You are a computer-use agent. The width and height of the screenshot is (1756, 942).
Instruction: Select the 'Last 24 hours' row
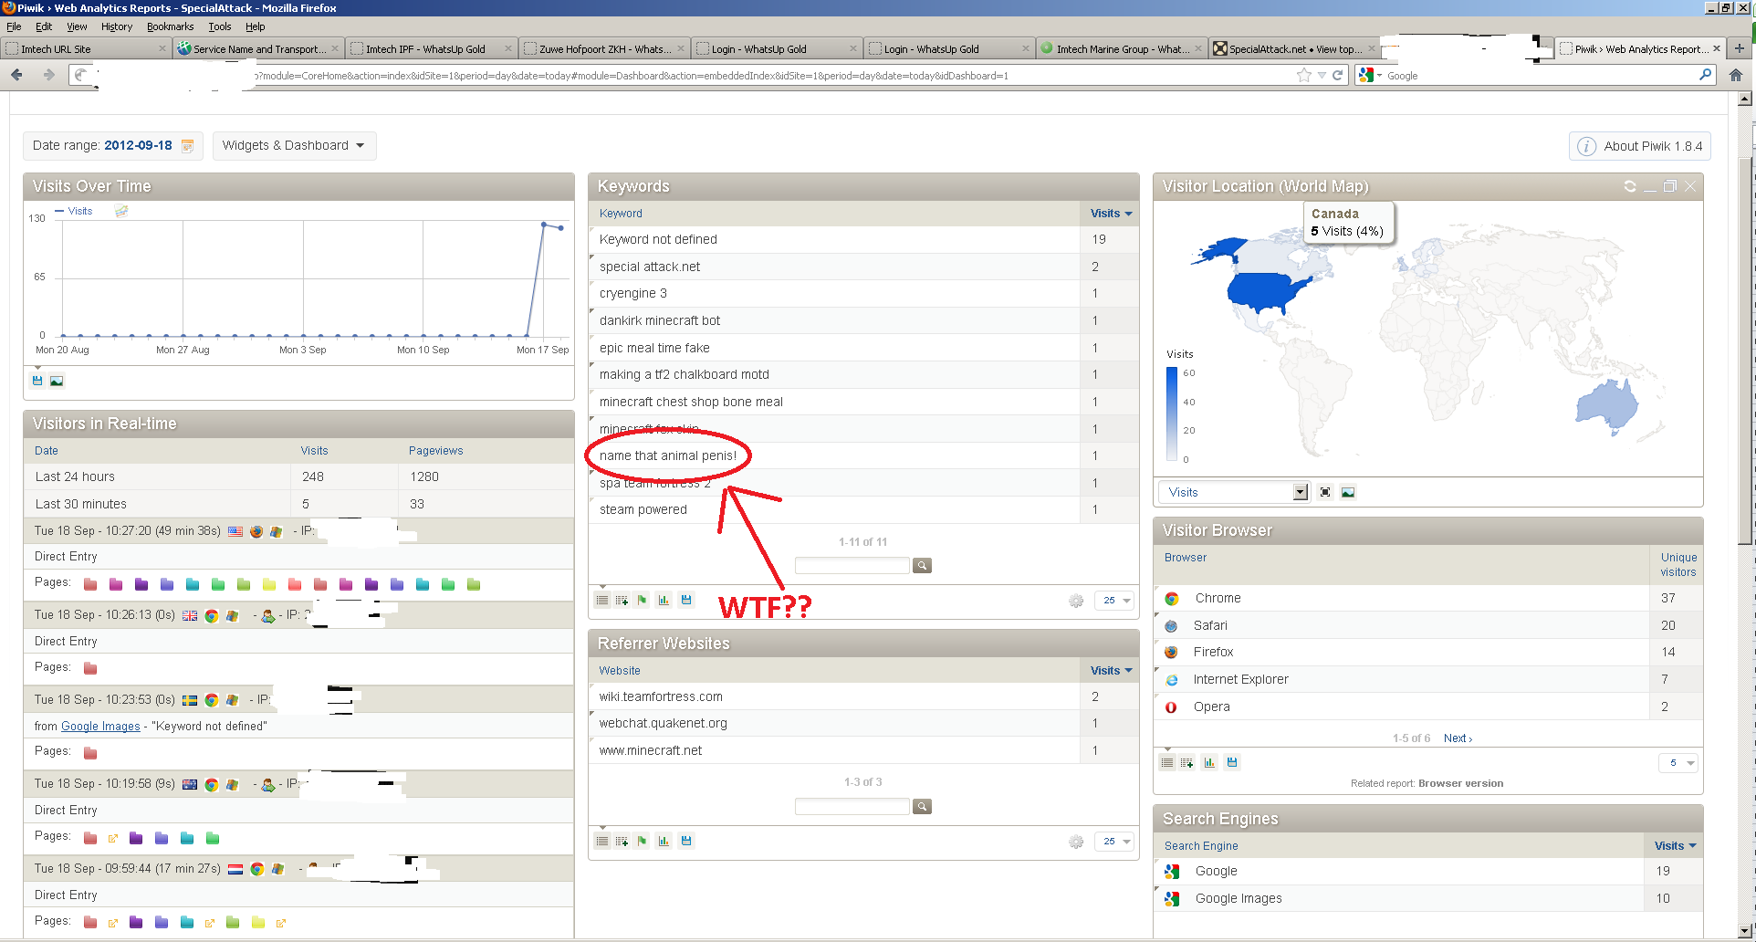point(299,476)
